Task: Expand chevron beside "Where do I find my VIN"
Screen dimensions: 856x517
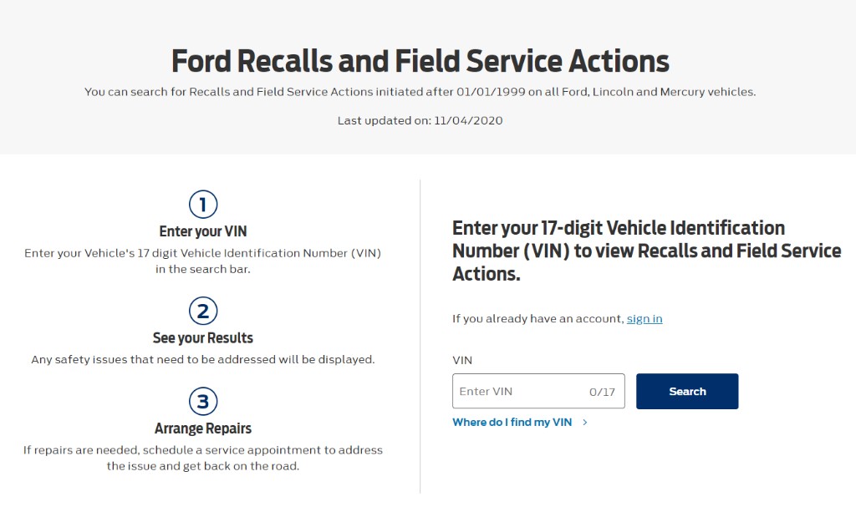Action: pyautogui.click(x=585, y=423)
